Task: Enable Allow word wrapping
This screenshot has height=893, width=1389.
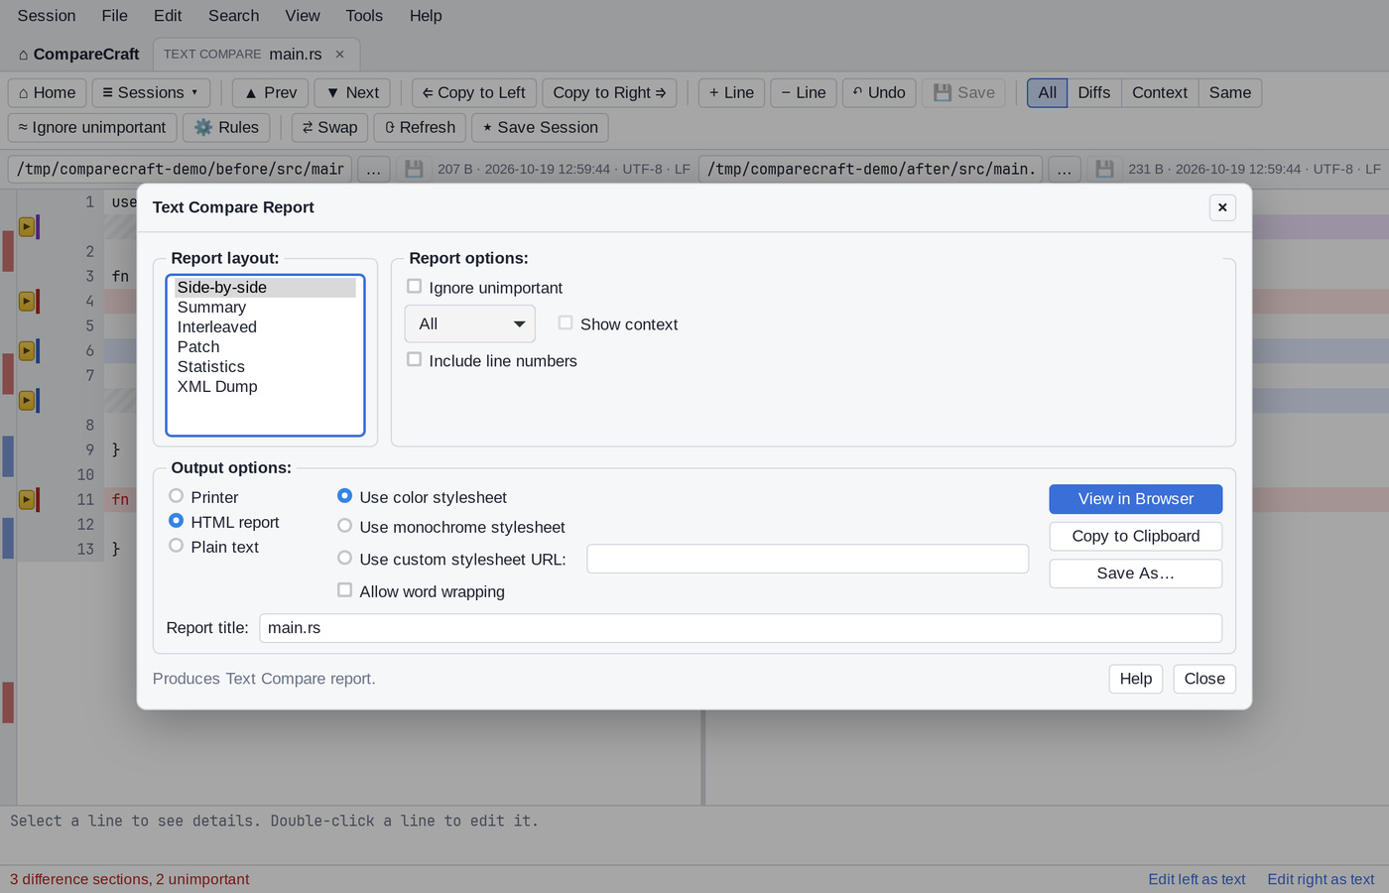Action: (345, 590)
